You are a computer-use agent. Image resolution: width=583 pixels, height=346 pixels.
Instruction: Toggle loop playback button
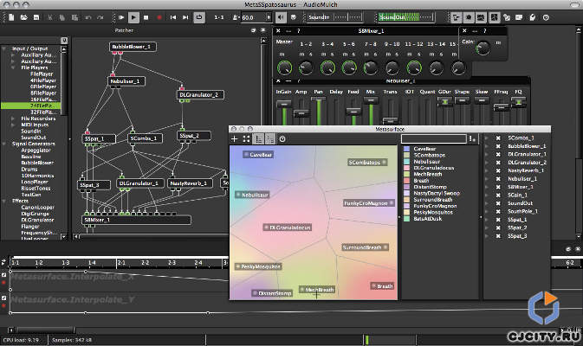point(199,17)
